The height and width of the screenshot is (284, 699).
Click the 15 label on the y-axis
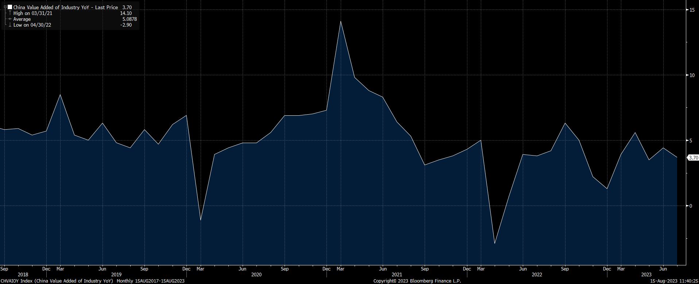coord(692,10)
